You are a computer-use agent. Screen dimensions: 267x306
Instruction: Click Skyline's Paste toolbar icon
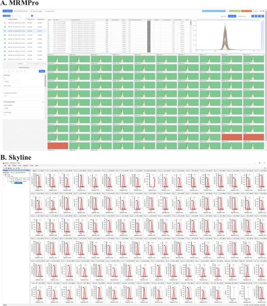18,168
